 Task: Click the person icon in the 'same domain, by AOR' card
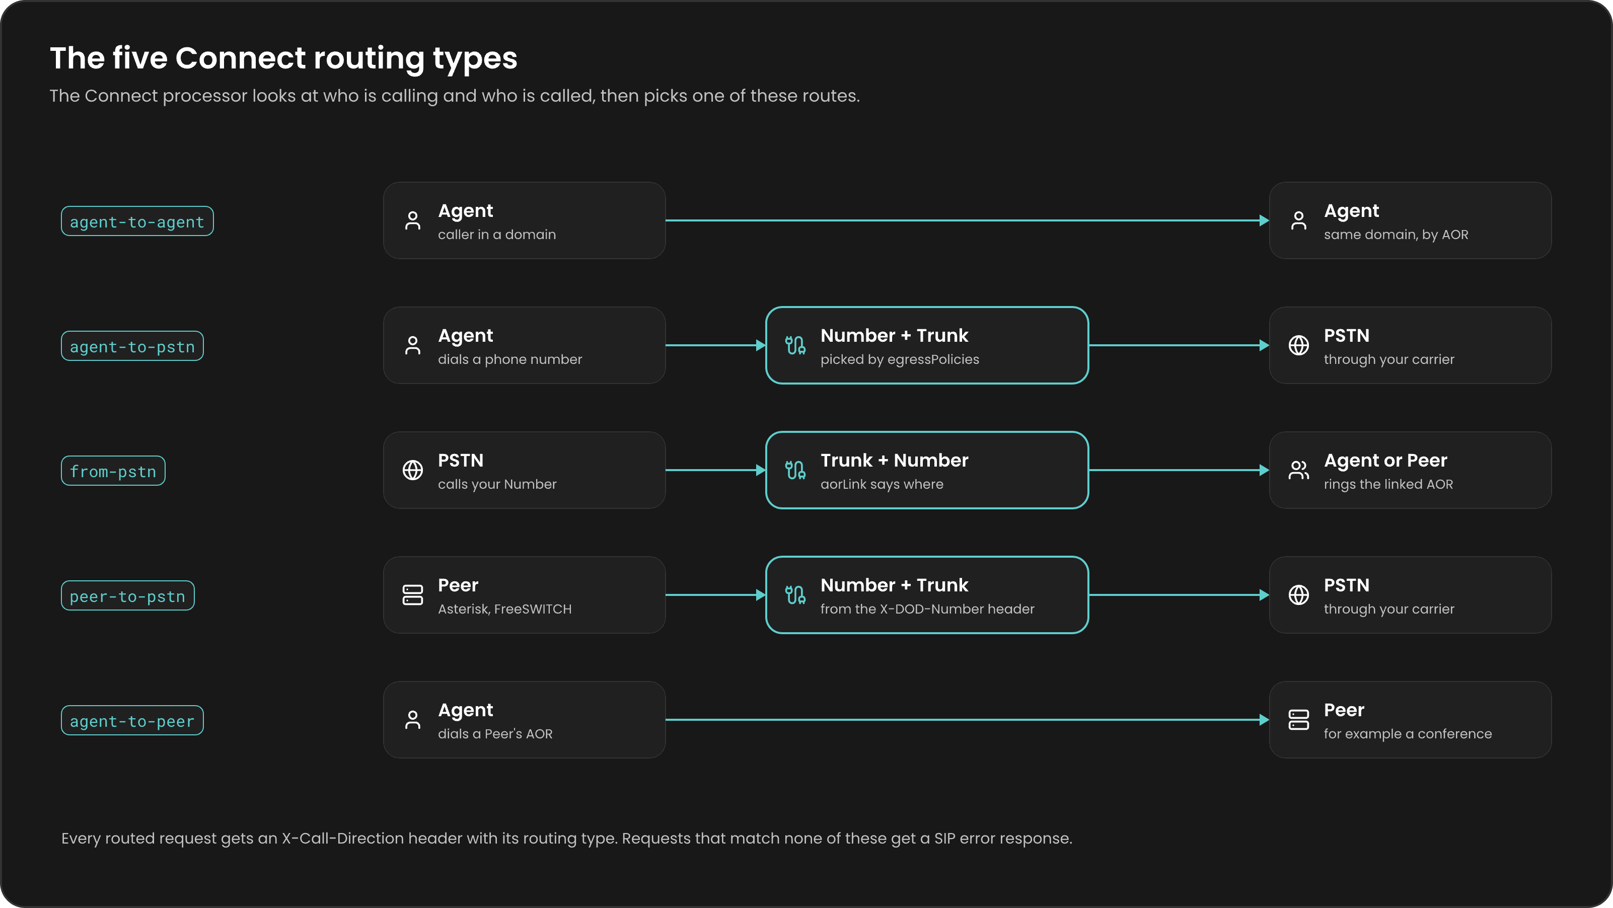pos(1299,220)
